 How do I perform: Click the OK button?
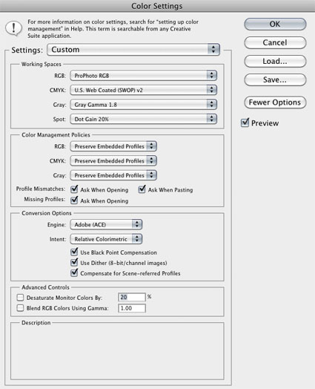tap(275, 24)
